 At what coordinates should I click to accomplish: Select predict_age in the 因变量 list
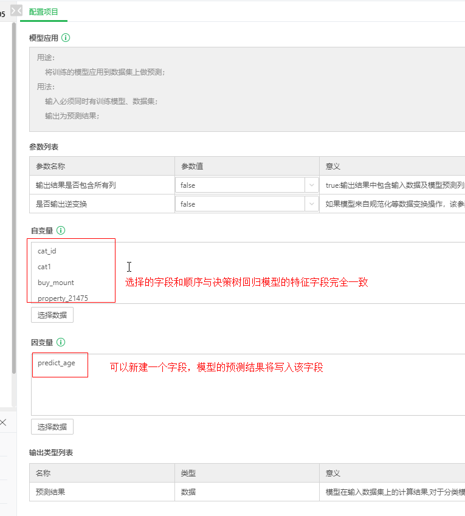pyautogui.click(x=57, y=363)
